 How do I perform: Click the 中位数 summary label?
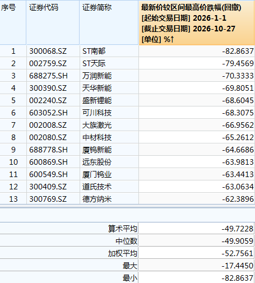(x=126, y=241)
